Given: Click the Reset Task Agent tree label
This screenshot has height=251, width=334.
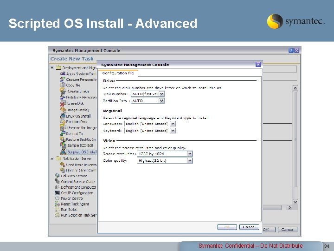Looking at the screenshot, I should click(75, 204).
